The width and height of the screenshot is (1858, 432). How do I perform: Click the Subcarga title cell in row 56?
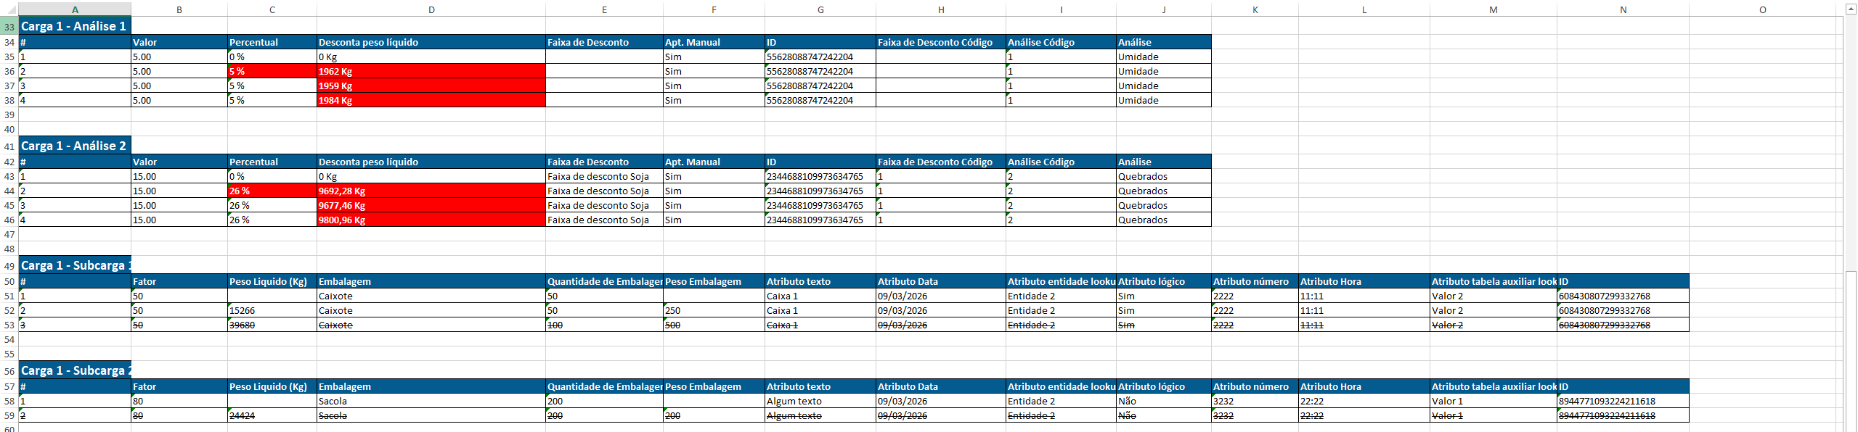pos(75,370)
